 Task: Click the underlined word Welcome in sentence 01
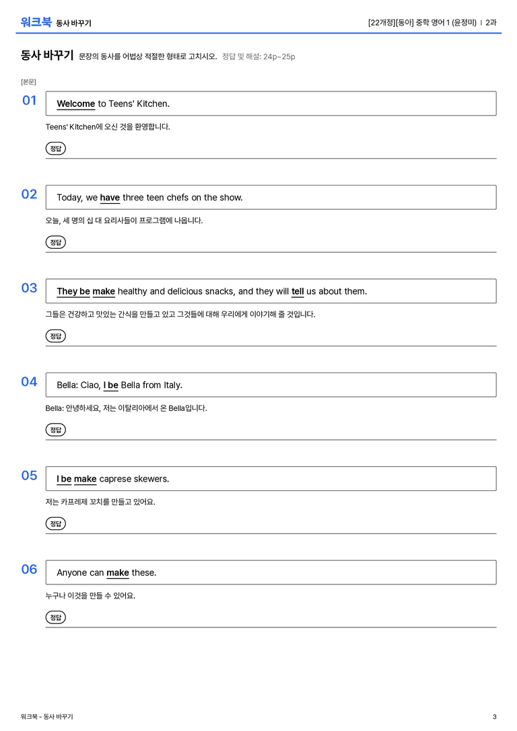(x=75, y=104)
